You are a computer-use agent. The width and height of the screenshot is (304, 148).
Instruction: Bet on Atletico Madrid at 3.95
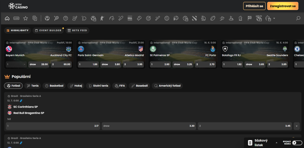pyautogui.click(x=133, y=64)
